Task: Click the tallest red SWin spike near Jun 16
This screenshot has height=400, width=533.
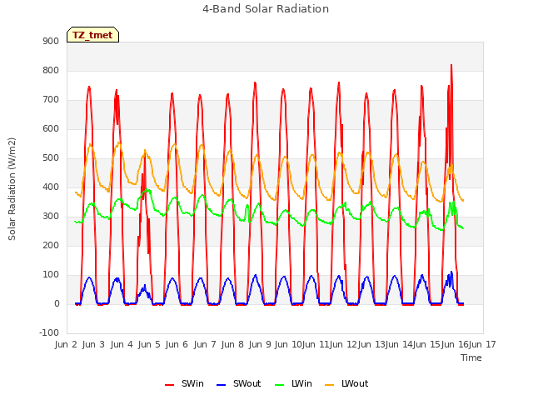Action: (451, 65)
